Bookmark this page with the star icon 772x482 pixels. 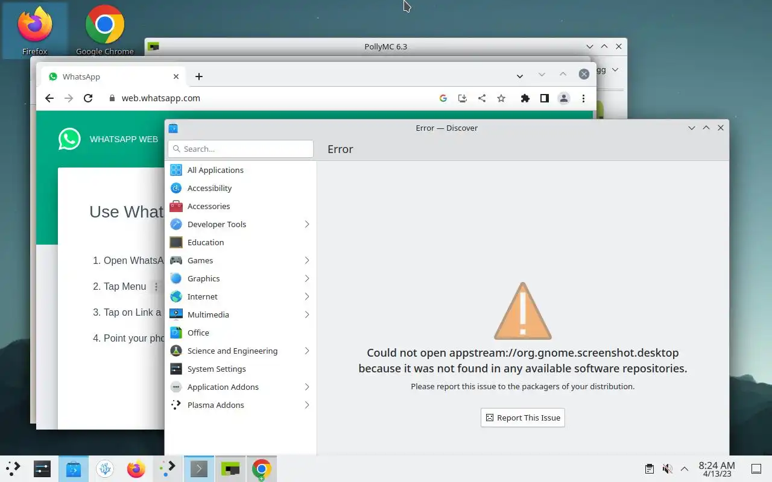[501, 98]
